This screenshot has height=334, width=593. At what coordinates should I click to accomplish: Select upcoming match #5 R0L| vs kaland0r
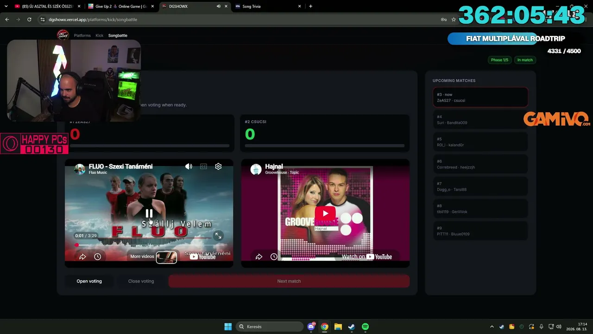480,142
